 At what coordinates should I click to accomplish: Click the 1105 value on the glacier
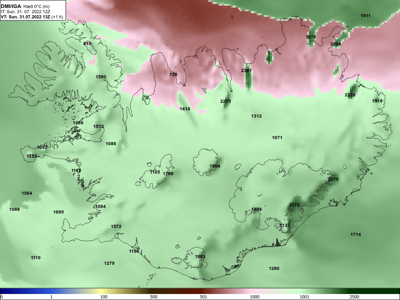tap(154, 172)
